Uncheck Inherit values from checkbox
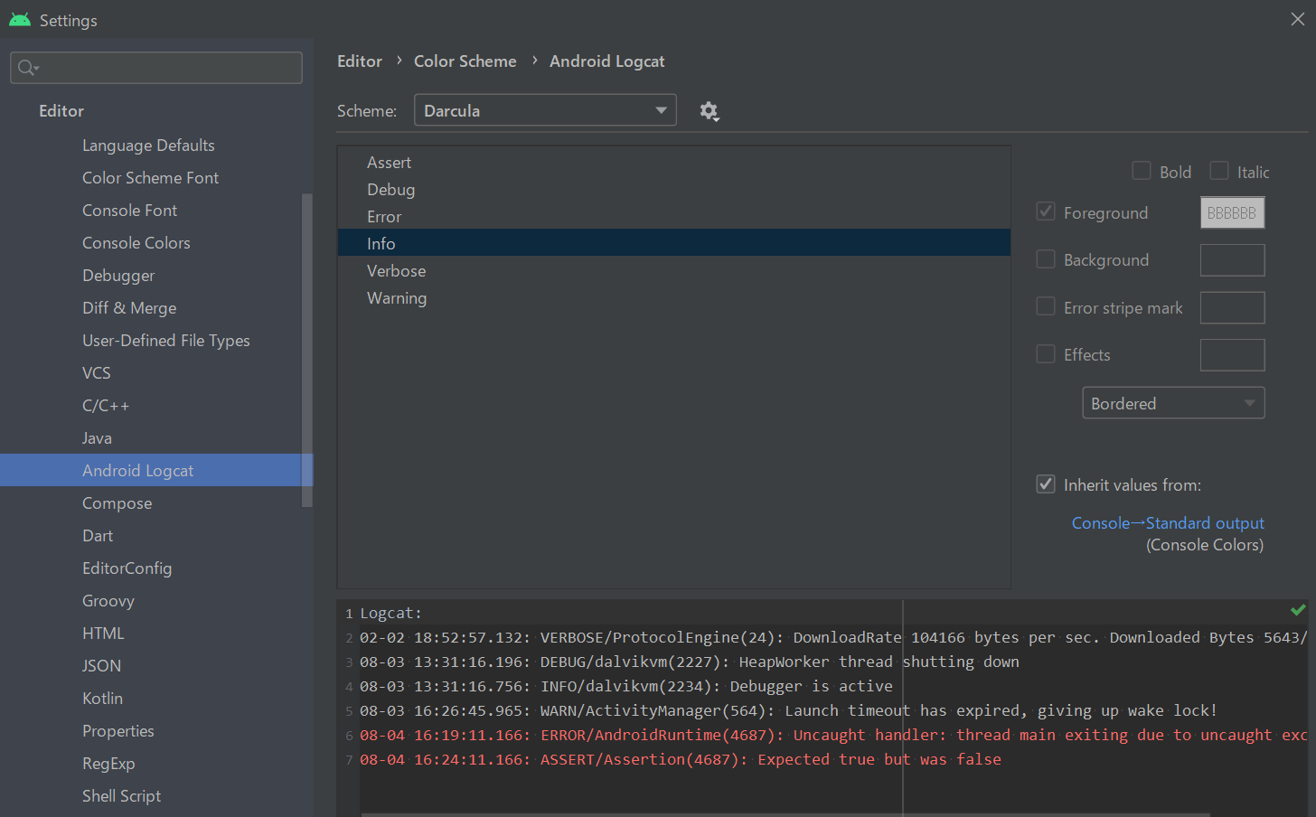Screen dimensions: 1316x817 pyautogui.click(x=1046, y=484)
